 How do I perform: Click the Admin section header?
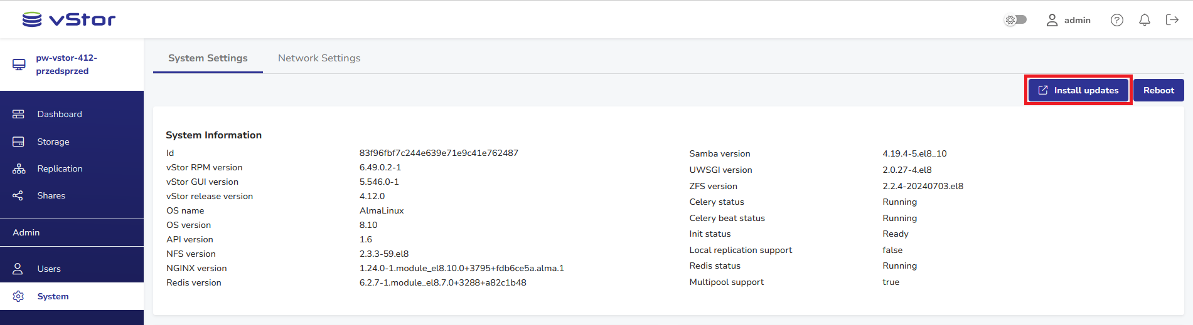coord(26,232)
